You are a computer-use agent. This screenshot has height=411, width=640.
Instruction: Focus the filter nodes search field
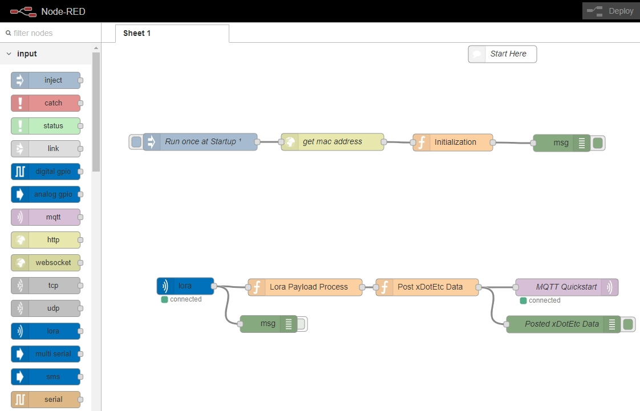(x=51, y=33)
